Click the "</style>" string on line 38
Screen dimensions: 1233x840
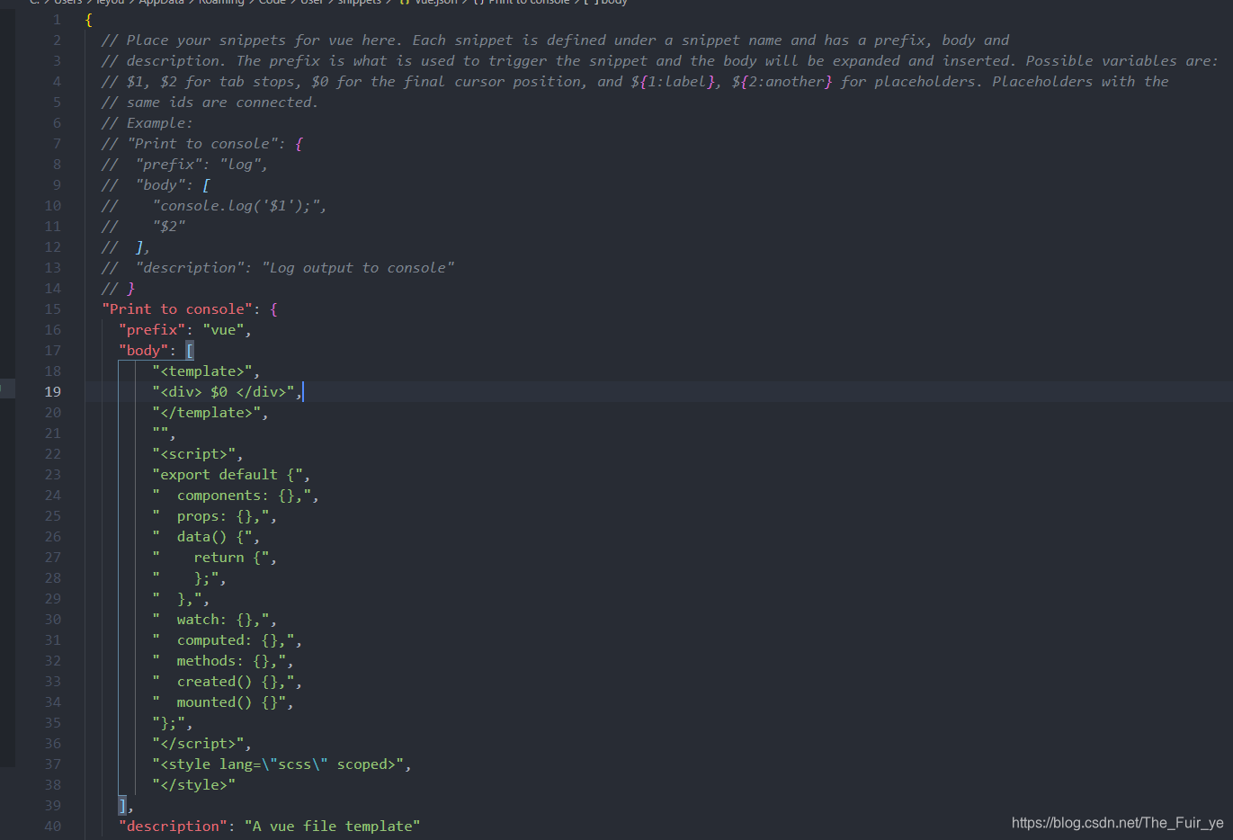[x=194, y=785]
